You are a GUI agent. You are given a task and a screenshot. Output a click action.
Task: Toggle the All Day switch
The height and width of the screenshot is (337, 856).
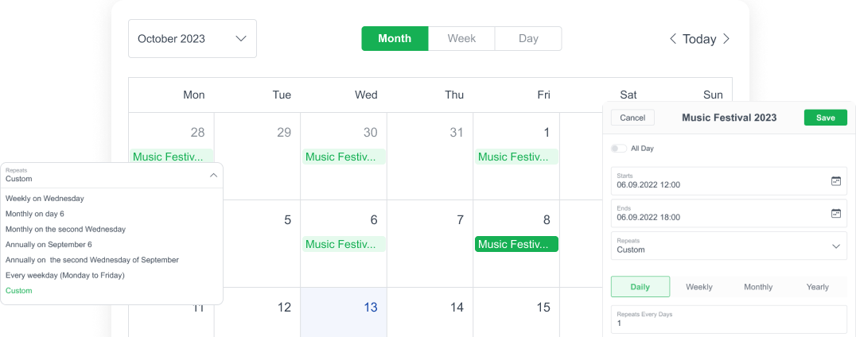618,149
